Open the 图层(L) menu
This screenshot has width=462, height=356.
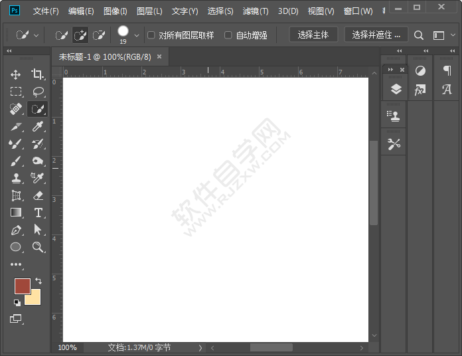[149, 11]
